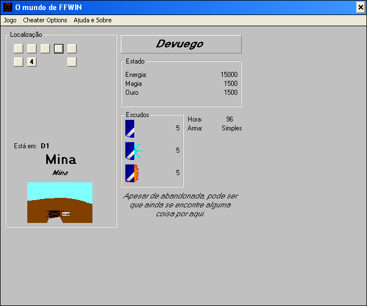Viewport: 367px width, 306px height.
Task: Click the first map square in top row
Action: 18,48
